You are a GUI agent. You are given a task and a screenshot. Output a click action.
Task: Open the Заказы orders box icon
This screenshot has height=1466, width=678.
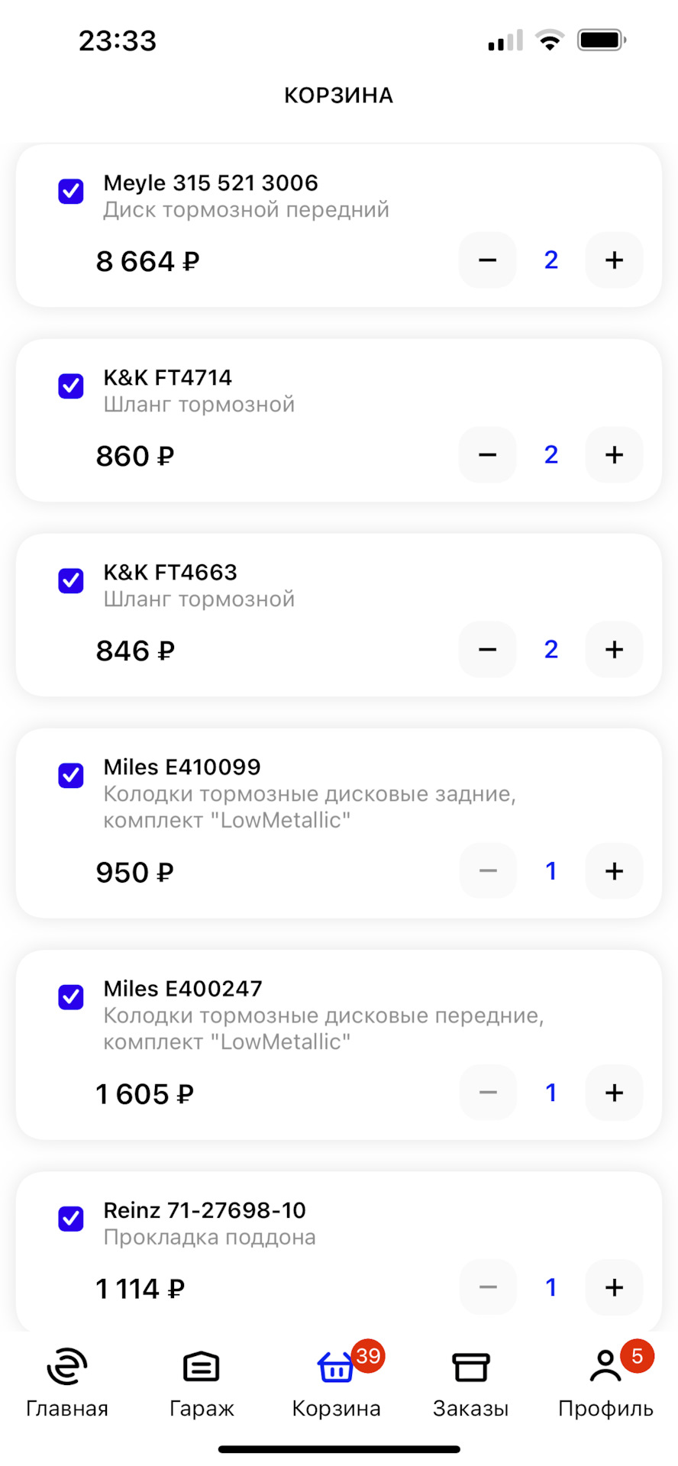470,1367
